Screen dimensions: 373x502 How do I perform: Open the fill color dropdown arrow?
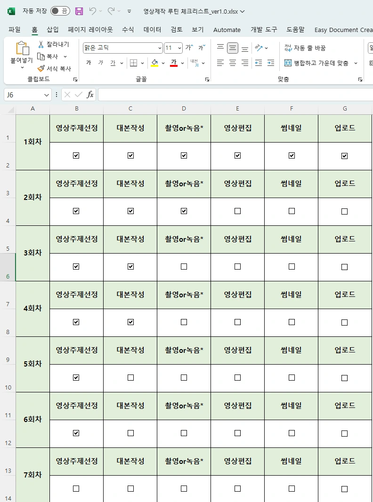[x=163, y=63]
